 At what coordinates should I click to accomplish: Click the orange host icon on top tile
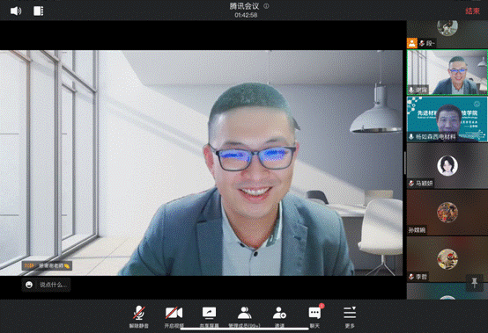pyautogui.click(x=411, y=43)
